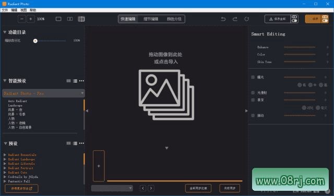Toggle switch on orange save button

pyautogui.click(x=325, y=19)
